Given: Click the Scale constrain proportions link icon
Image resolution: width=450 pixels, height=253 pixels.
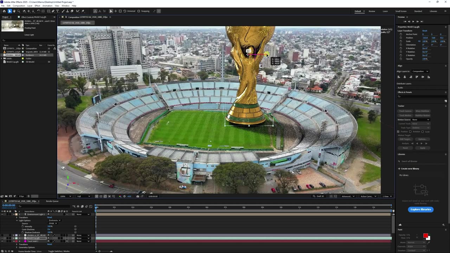Looking at the screenshot, I should tap(419, 41).
